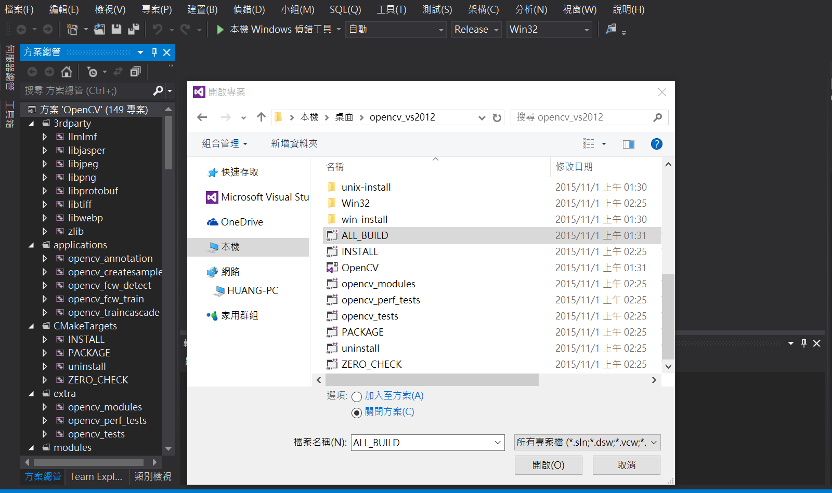Click the Open button in dialog
The image size is (832, 493).
[548, 465]
